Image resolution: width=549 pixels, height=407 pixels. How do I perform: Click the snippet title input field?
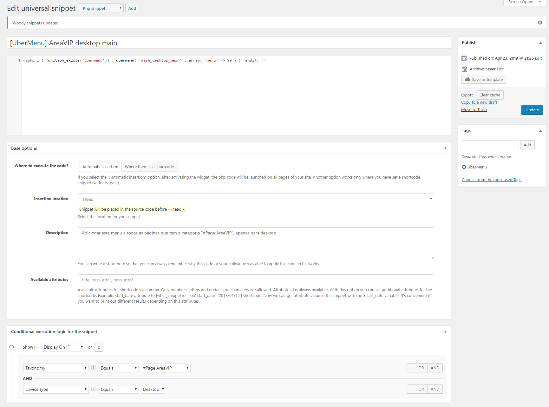pos(229,43)
